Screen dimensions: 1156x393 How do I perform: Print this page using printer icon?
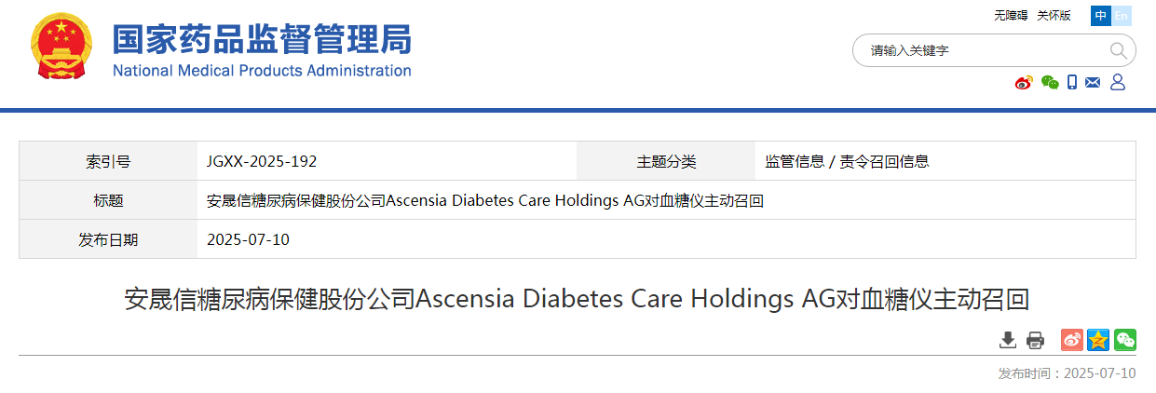(x=1035, y=340)
